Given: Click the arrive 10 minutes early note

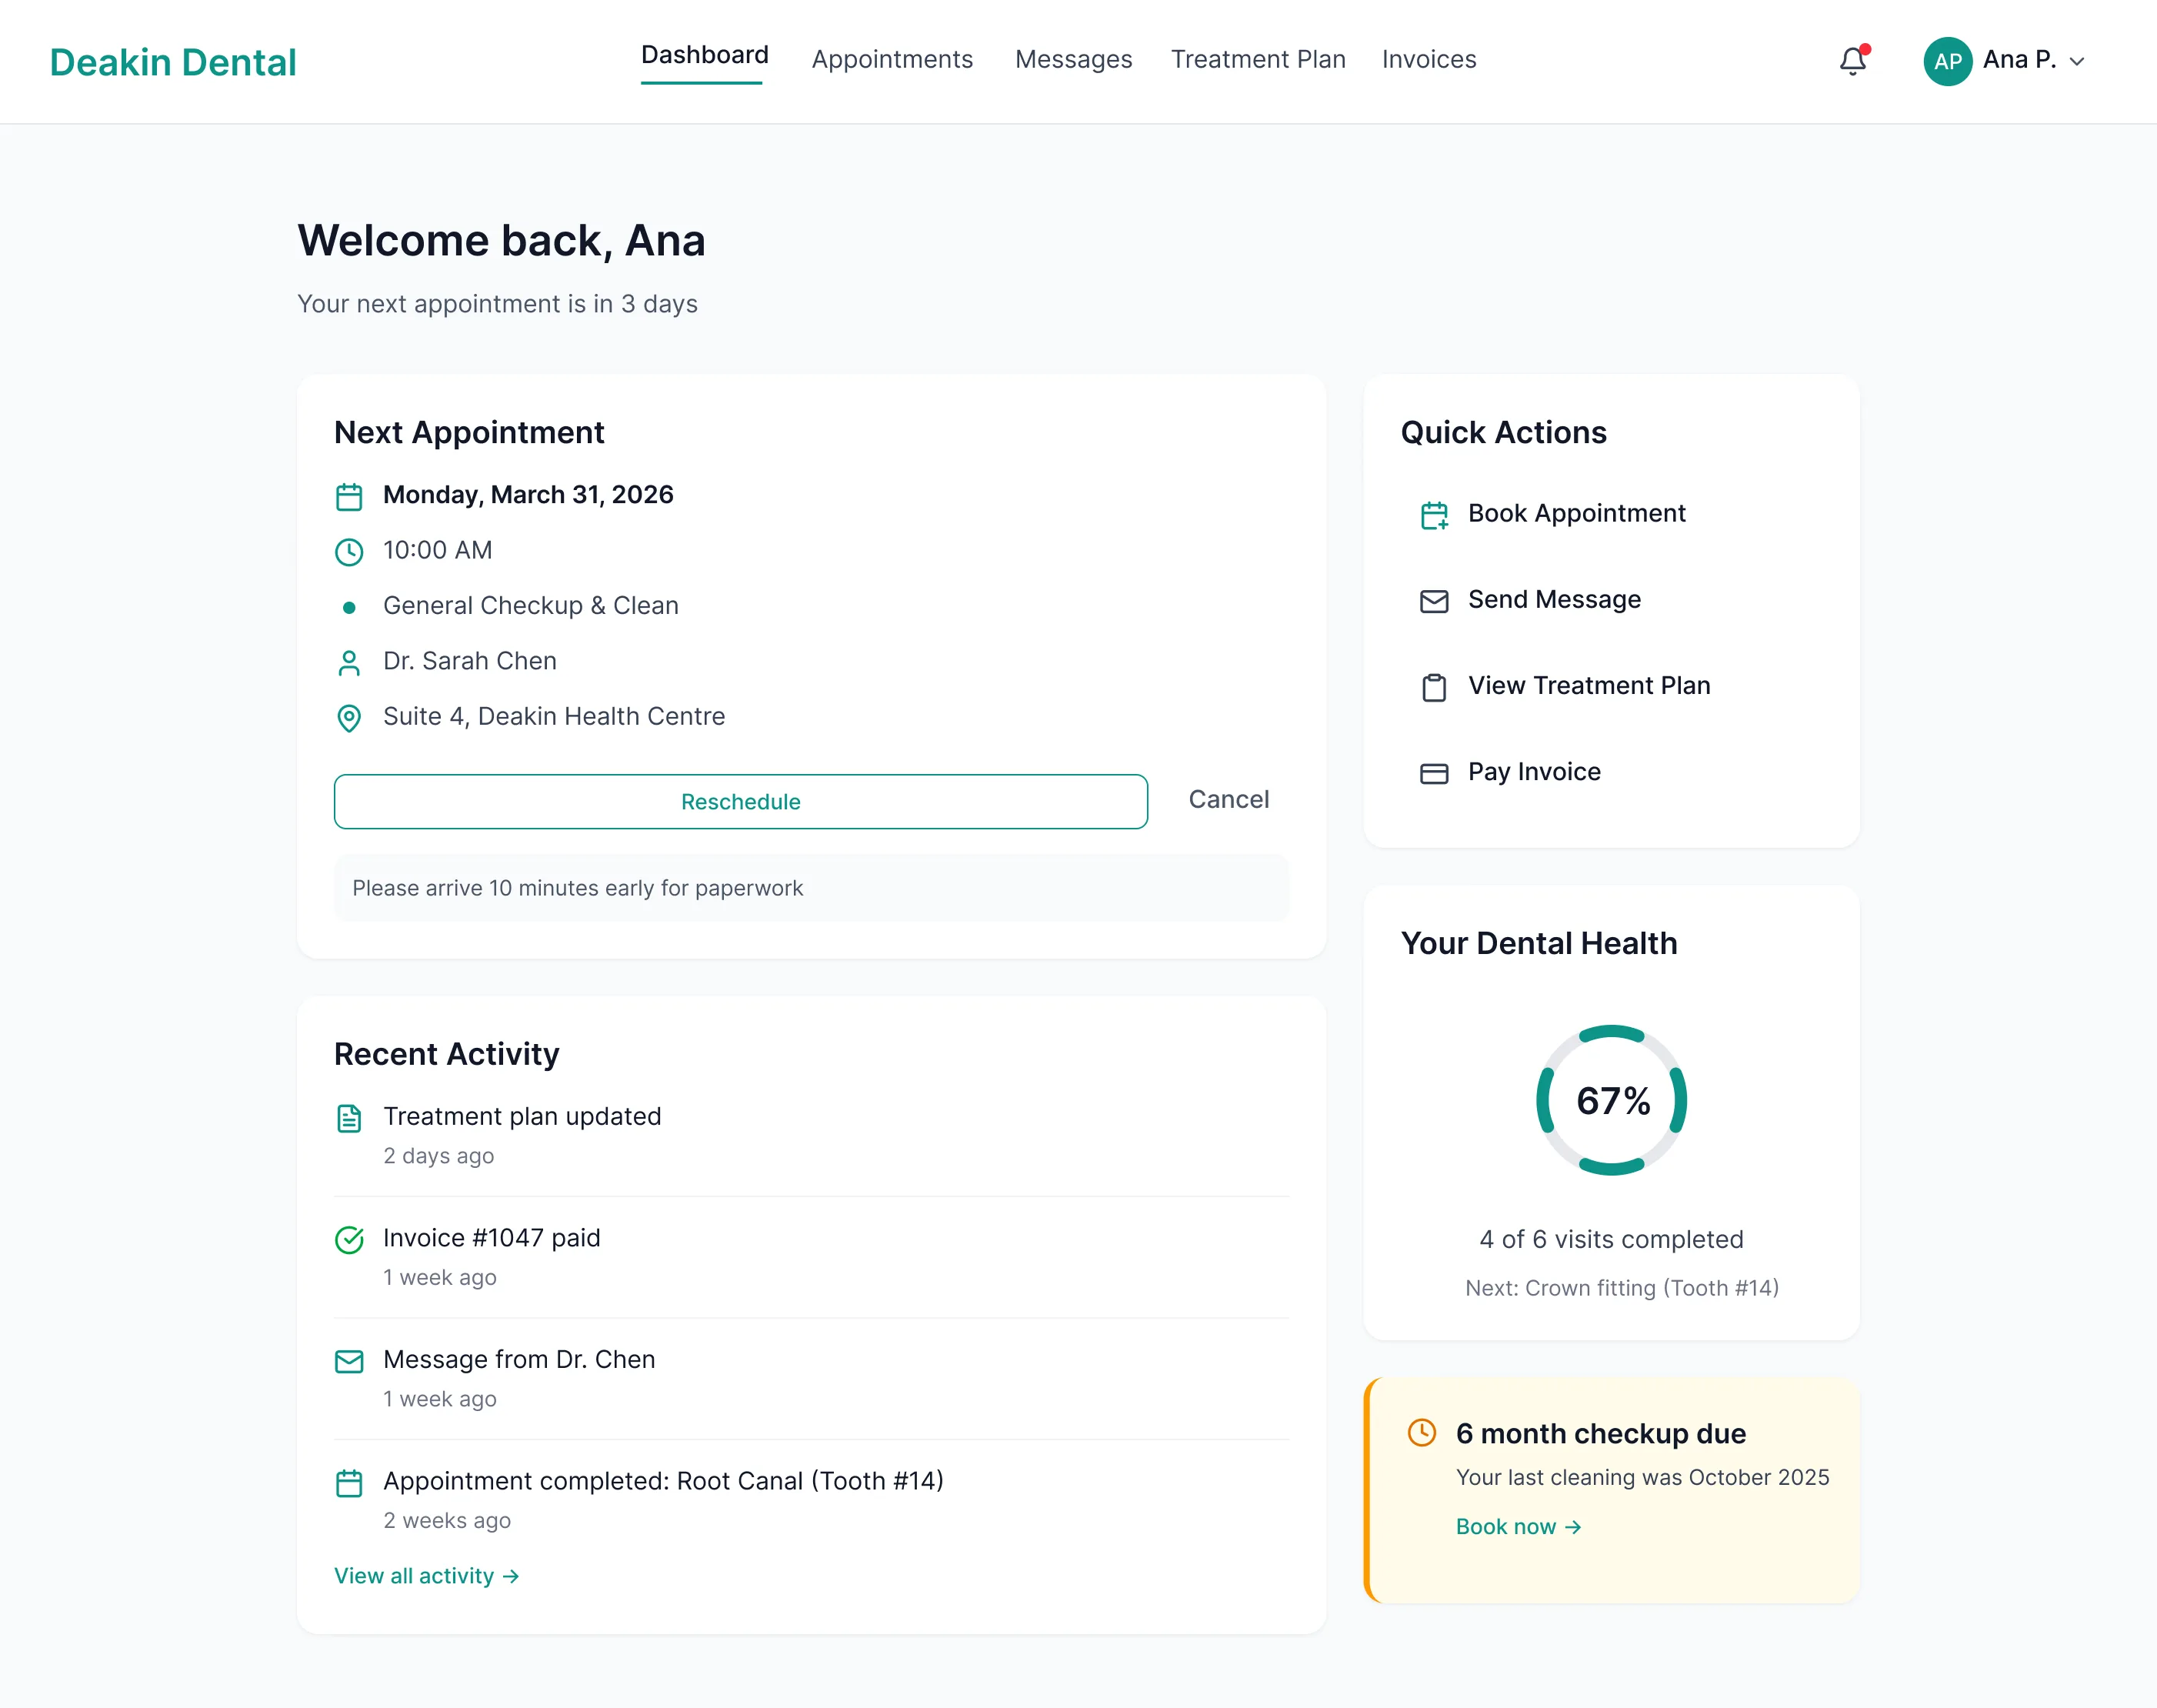Looking at the screenshot, I should pyautogui.click(x=811, y=888).
